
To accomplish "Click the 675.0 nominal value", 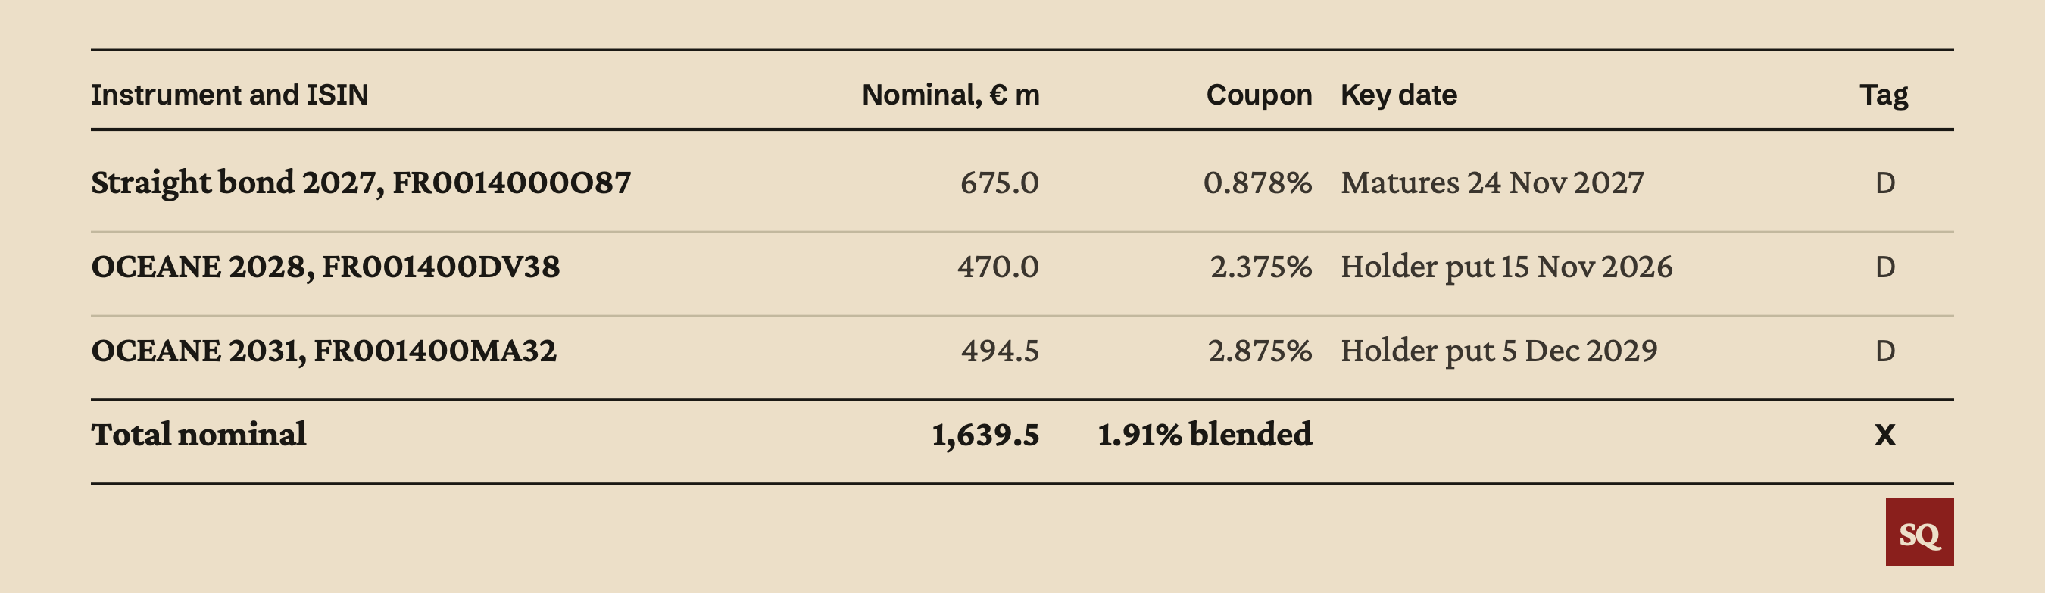I will point(1000,183).
